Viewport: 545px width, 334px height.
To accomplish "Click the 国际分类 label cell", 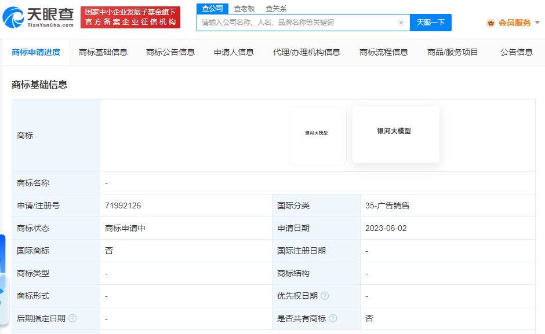I will (x=317, y=206).
